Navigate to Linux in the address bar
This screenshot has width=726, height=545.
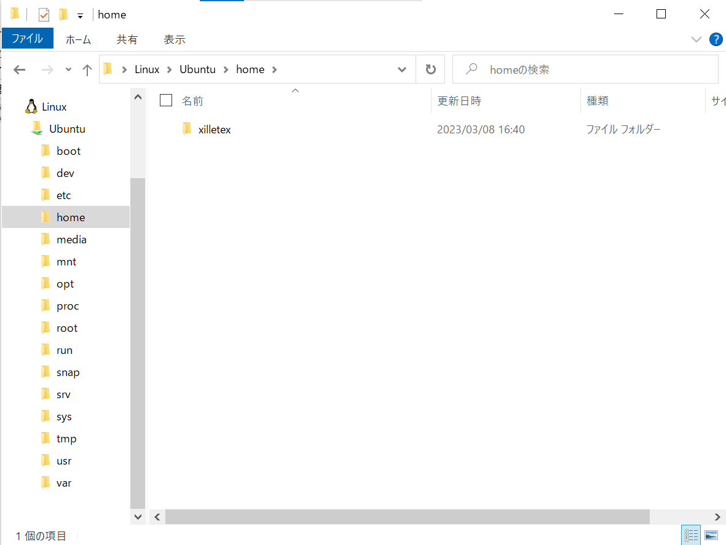(x=147, y=69)
